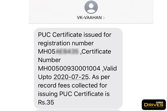Open the sender's contact avatar icon

coord(91,7)
